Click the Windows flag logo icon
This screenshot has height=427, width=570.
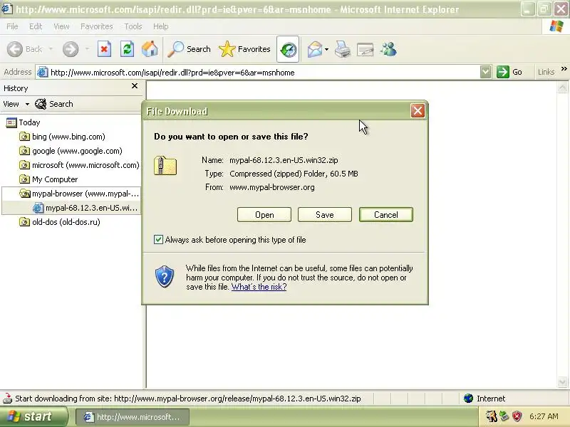556,26
